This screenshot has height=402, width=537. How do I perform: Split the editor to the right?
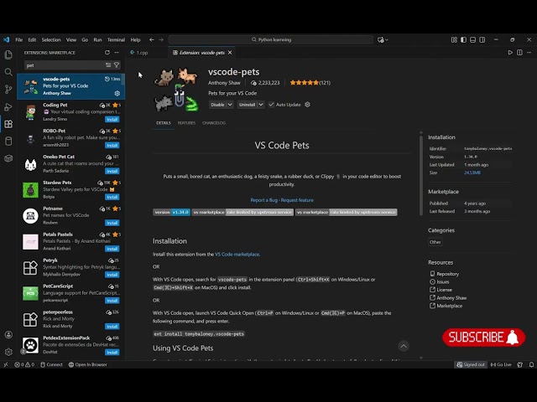[519, 52]
